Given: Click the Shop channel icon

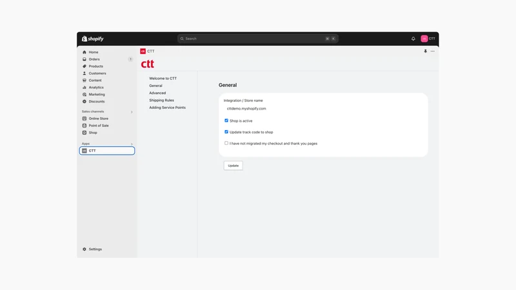Looking at the screenshot, I should pyautogui.click(x=84, y=133).
